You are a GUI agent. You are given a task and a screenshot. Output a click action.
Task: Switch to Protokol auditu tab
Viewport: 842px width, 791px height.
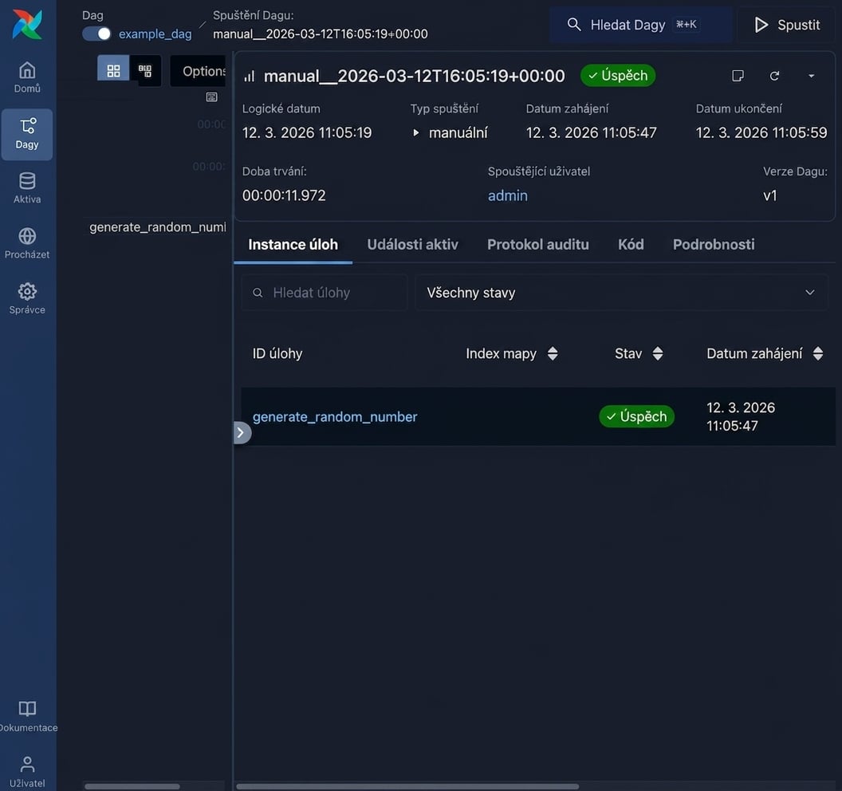coord(538,245)
